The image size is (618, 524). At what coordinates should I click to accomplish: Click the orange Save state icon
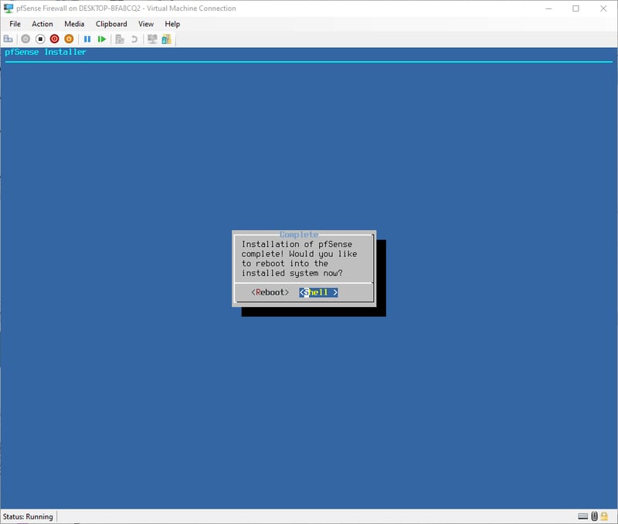coord(68,39)
